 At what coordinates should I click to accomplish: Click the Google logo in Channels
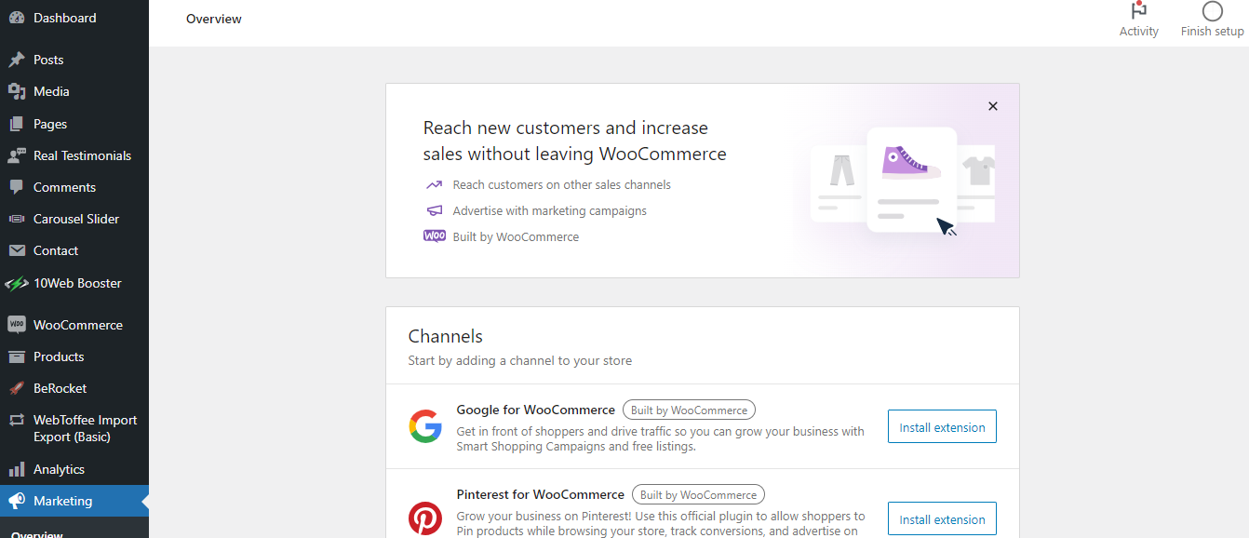click(x=425, y=426)
